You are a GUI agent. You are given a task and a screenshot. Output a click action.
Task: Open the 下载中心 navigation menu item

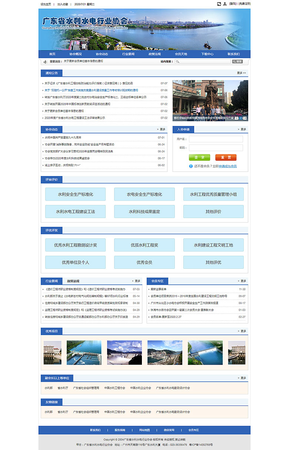click(x=207, y=54)
